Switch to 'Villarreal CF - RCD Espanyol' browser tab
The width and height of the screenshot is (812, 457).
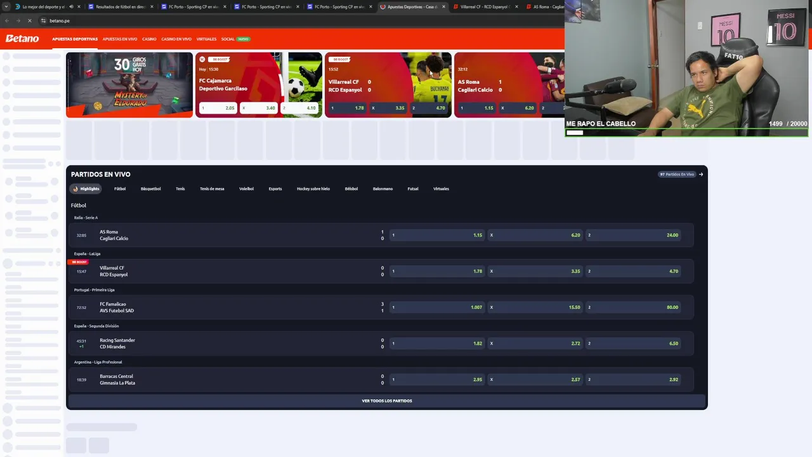click(485, 7)
